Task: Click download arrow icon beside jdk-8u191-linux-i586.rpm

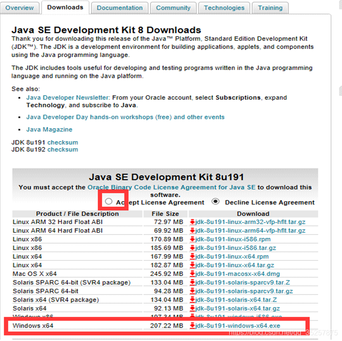Action: pos(192,240)
